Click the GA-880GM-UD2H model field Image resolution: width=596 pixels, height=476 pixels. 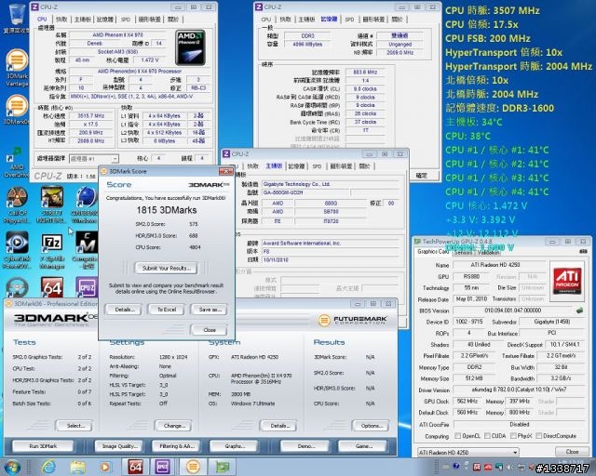tap(306, 192)
